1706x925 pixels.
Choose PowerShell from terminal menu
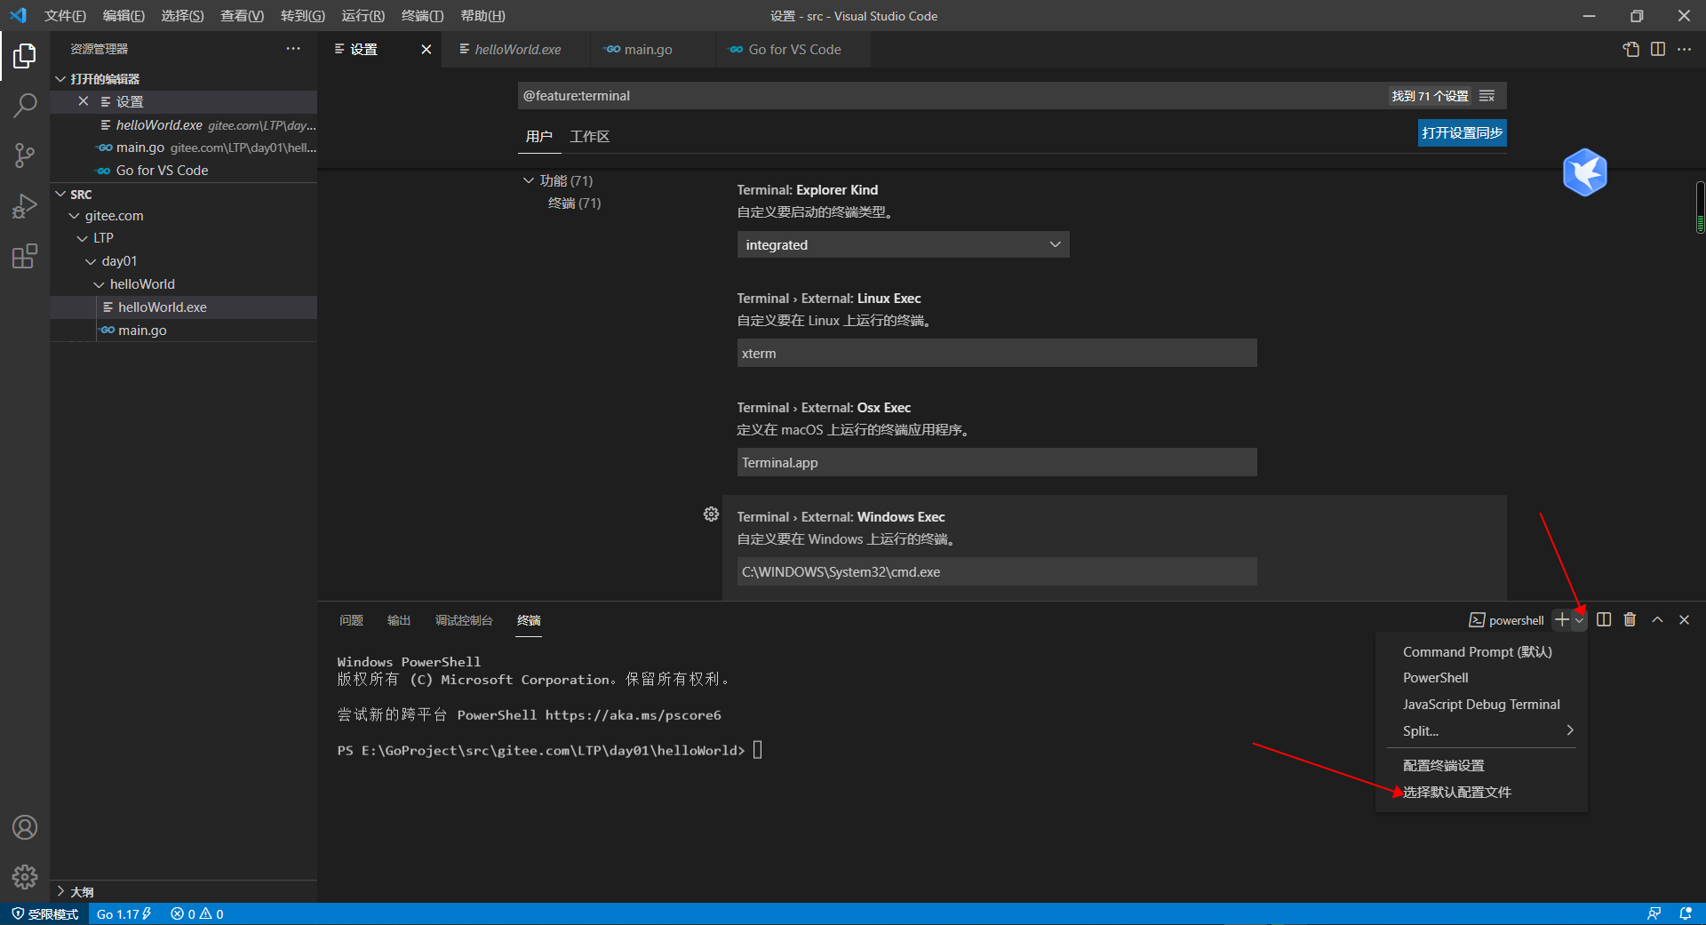click(x=1435, y=678)
